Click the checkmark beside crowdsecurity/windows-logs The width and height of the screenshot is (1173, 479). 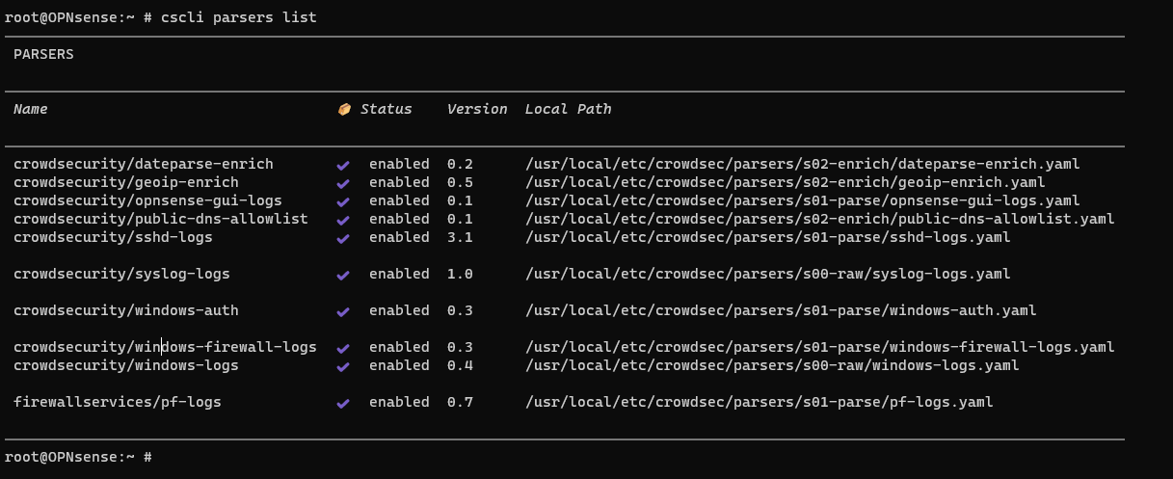[342, 367]
